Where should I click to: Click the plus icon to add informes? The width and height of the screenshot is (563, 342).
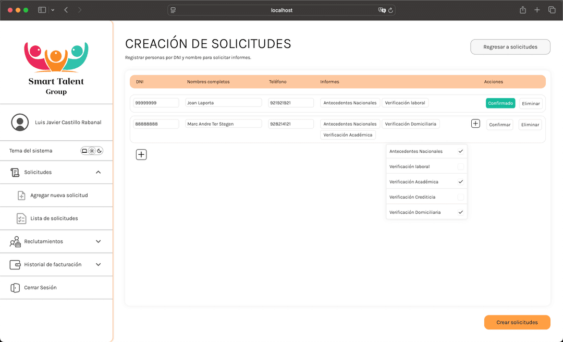(x=475, y=124)
